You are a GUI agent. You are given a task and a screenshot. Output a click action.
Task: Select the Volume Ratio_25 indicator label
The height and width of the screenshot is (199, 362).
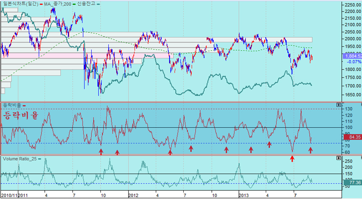19,159
